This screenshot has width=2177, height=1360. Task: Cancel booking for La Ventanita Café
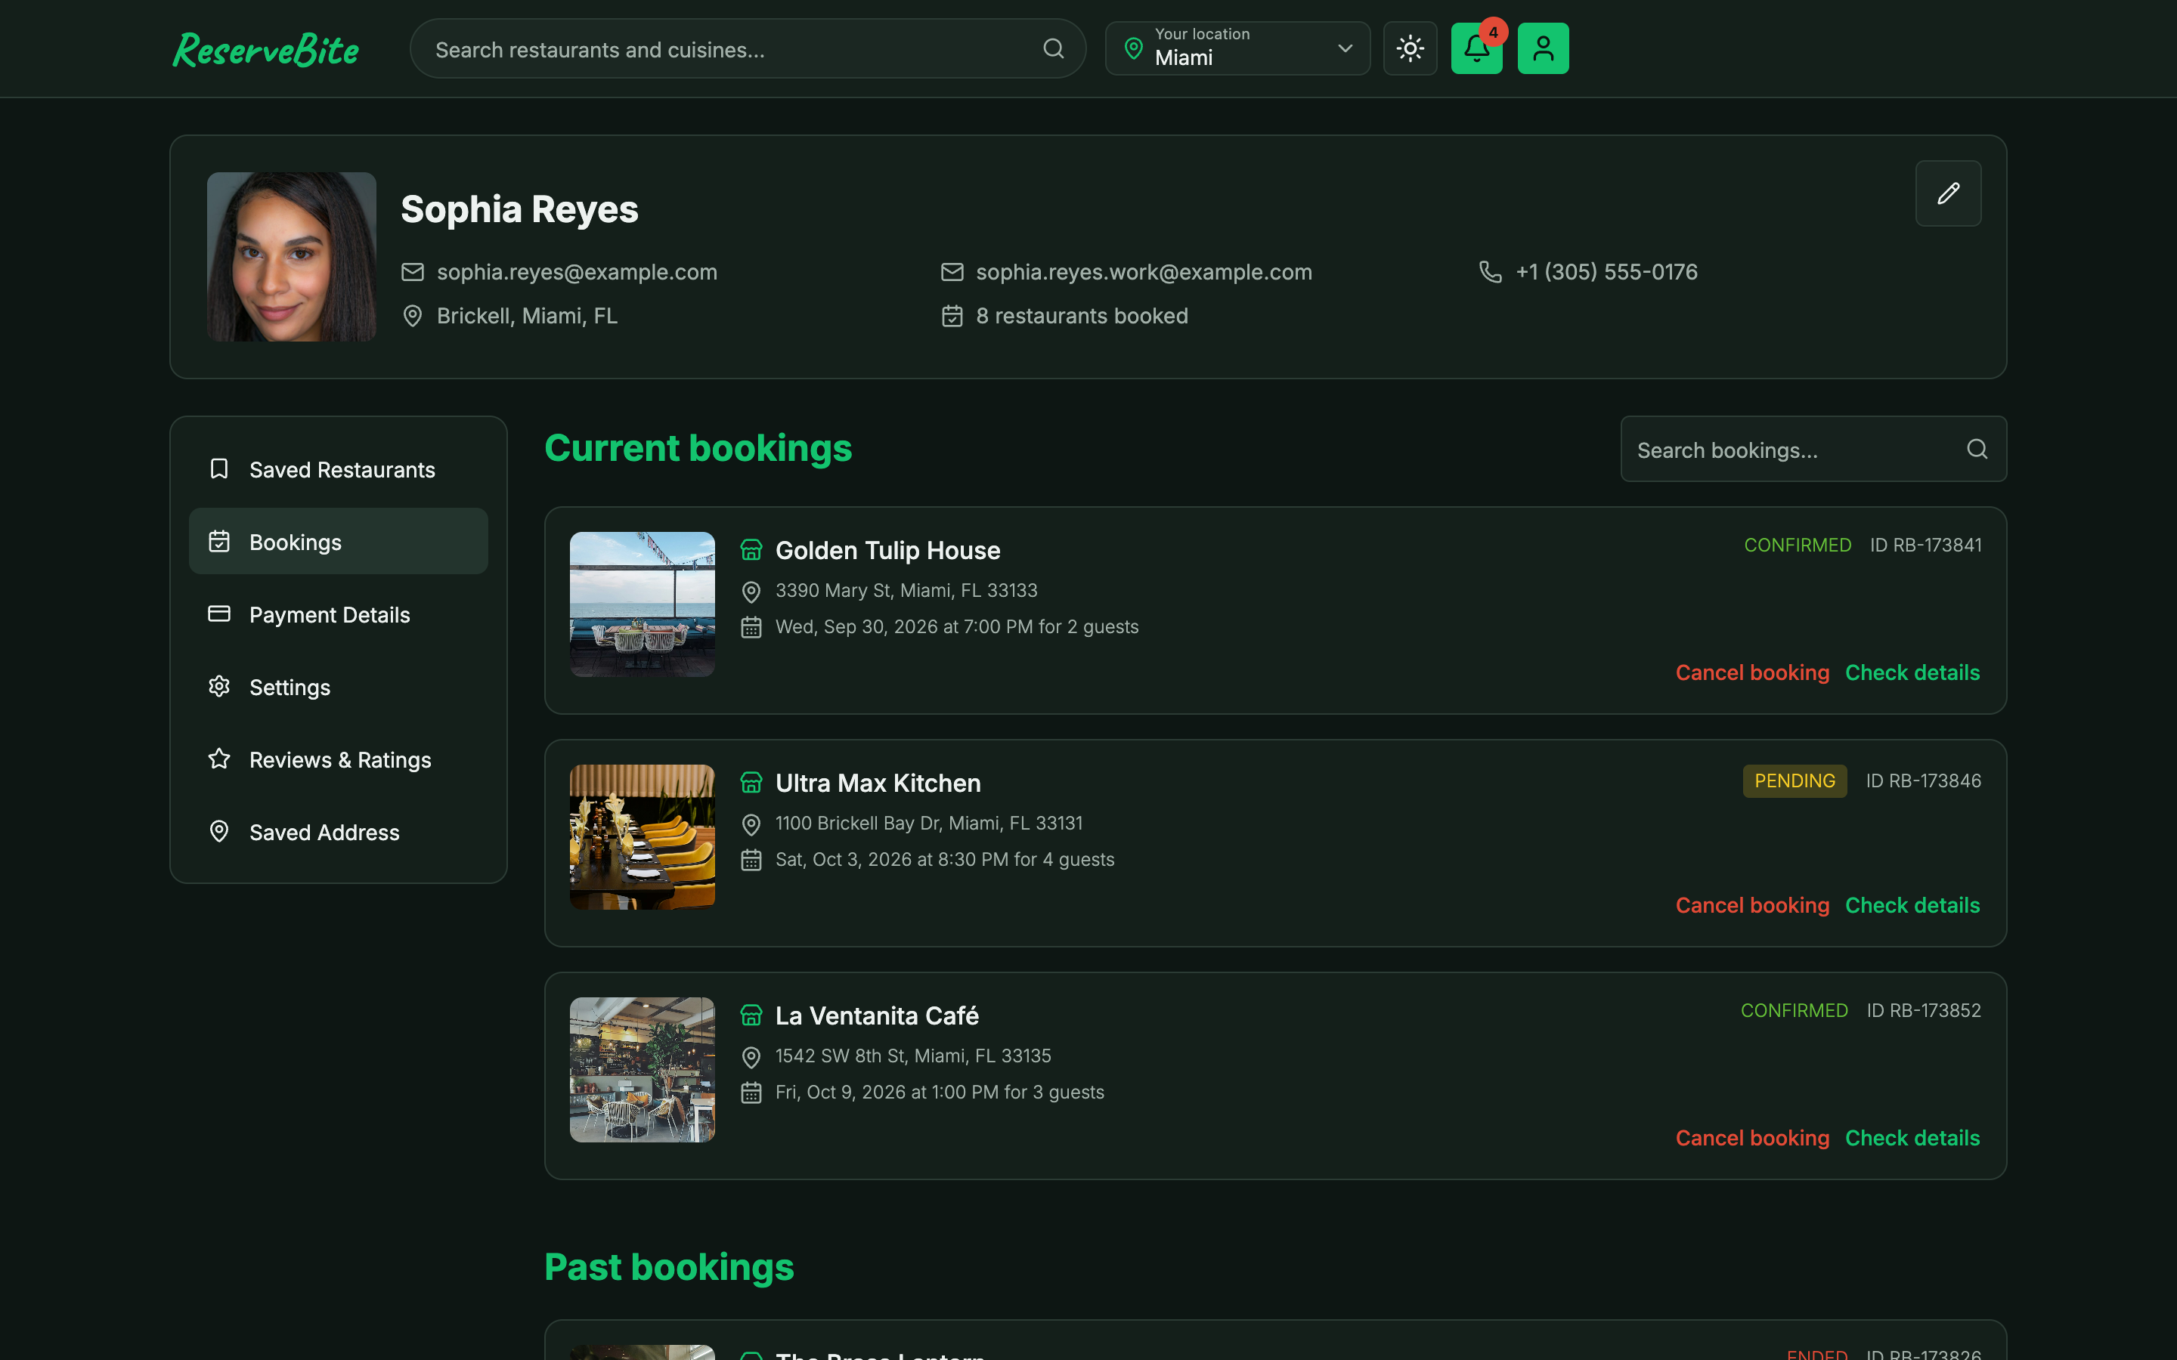1751,1138
